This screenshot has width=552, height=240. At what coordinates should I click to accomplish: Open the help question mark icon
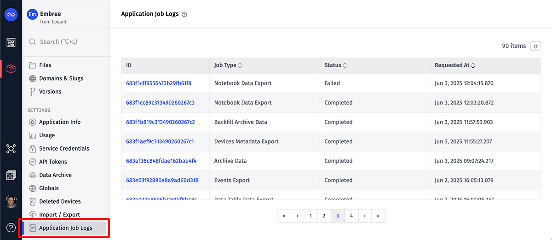11,228
